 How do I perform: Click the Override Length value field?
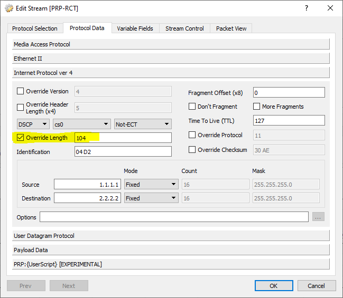tap(123, 138)
